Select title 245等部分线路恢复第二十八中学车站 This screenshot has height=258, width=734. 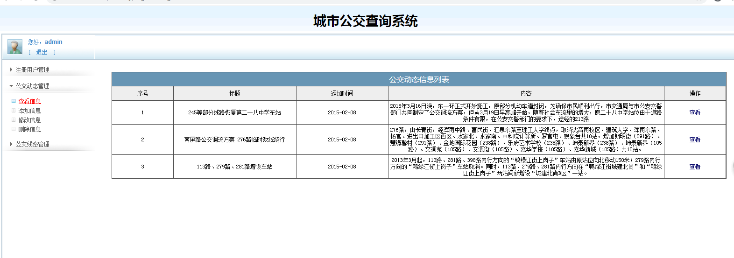(234, 112)
